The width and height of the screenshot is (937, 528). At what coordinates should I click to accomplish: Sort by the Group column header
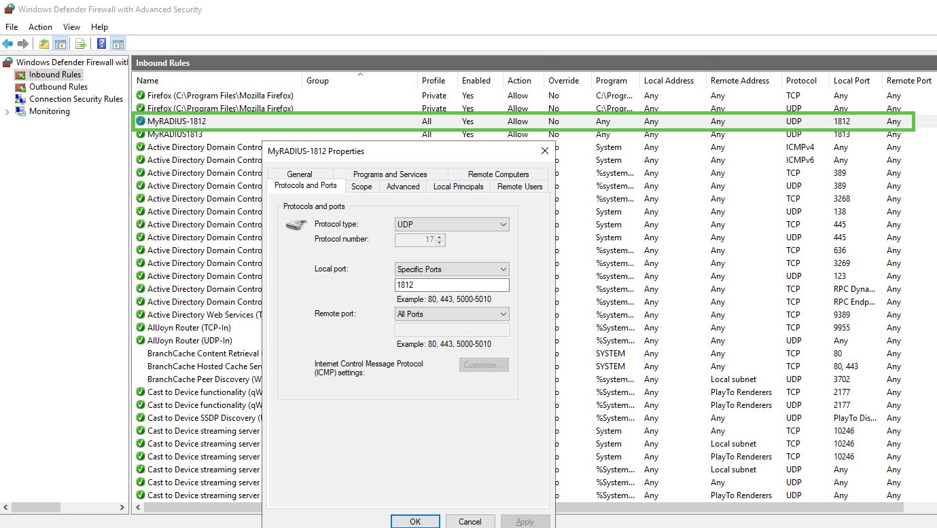(360, 81)
